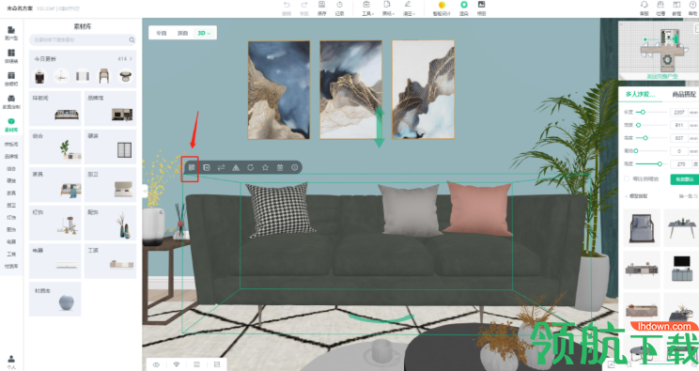Screen dimensions: 699x371
Task: Switch to the 商品搭配 tab
Action: (x=683, y=94)
